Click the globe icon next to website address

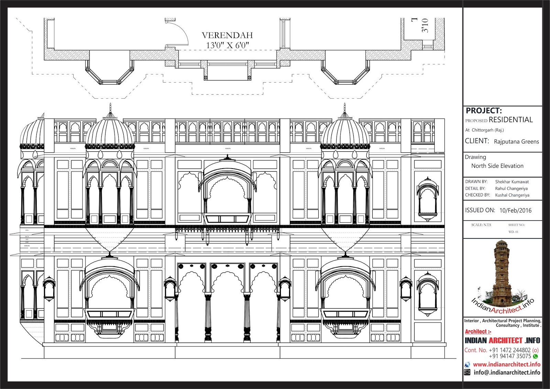coord(467,365)
